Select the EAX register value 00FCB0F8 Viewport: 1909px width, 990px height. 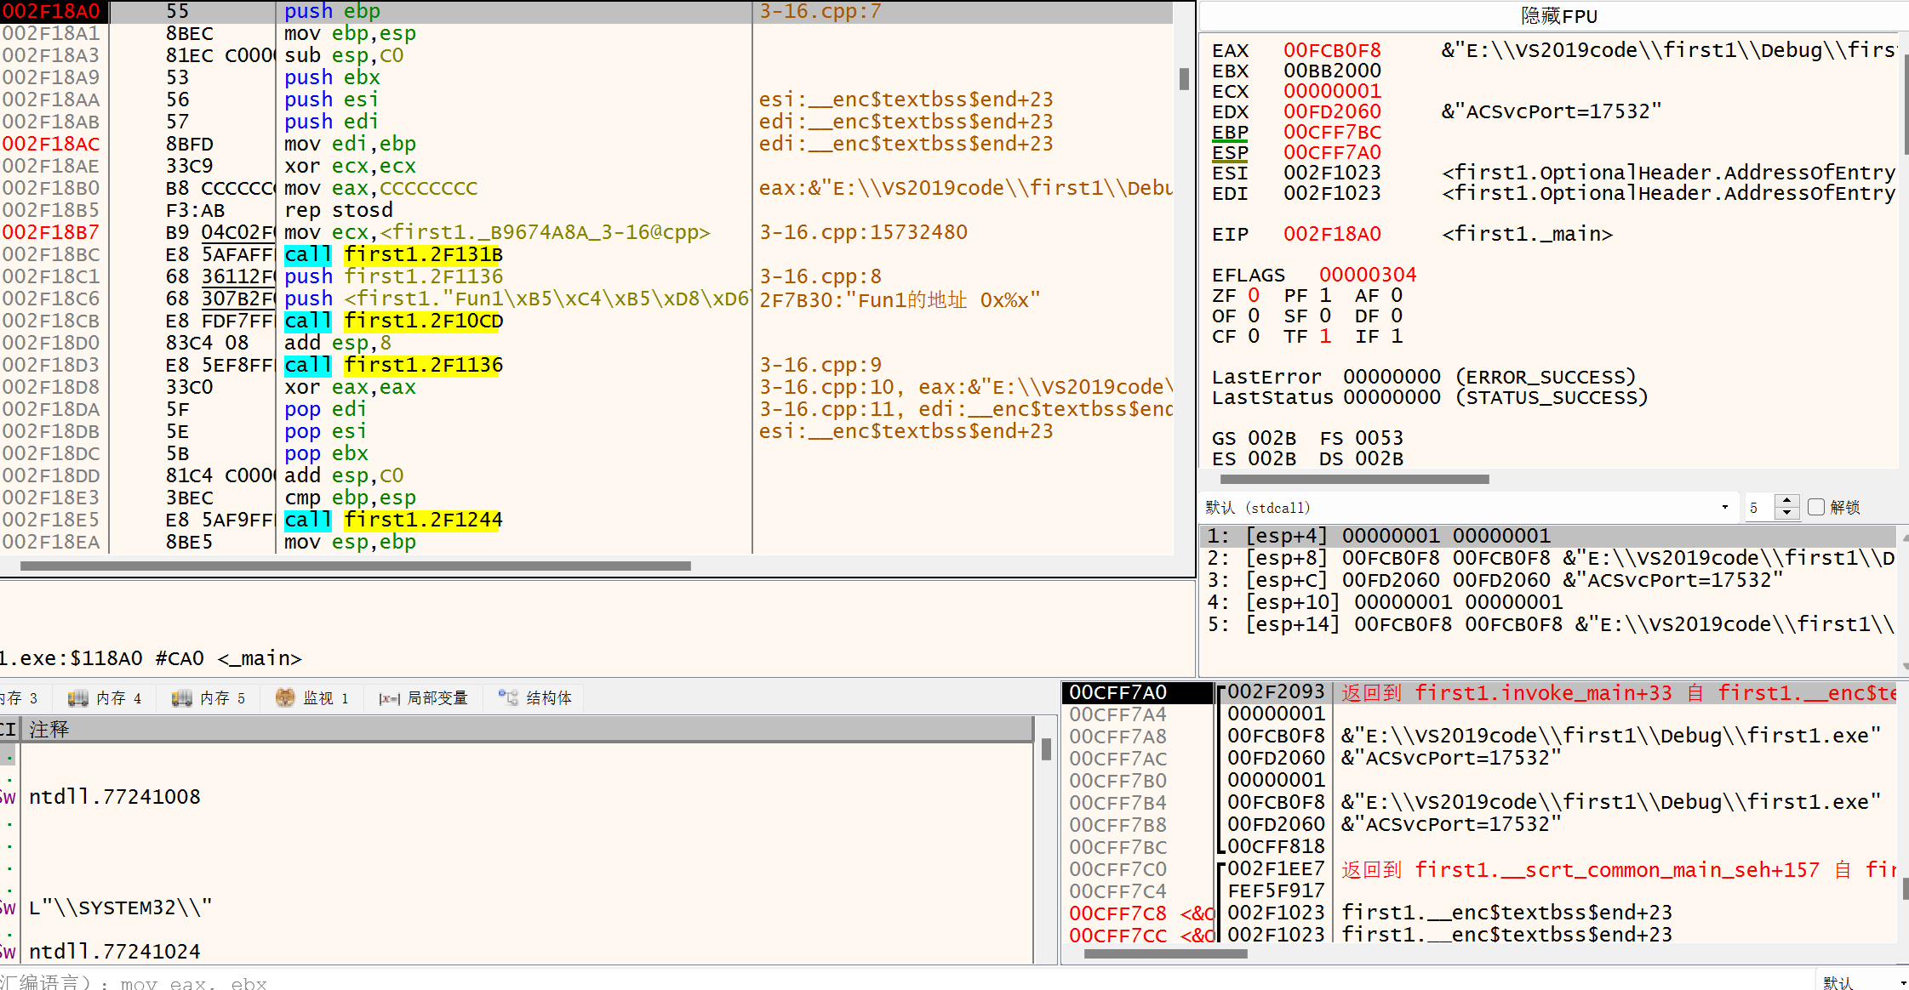[1332, 50]
